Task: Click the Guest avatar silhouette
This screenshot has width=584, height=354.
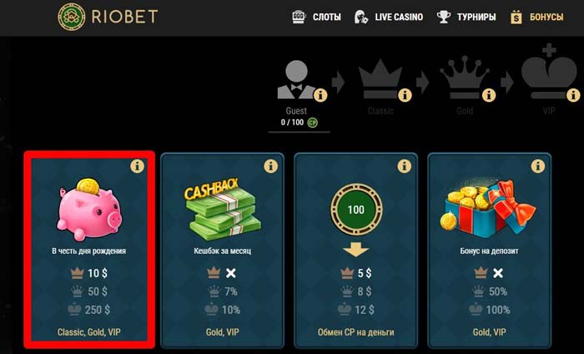Action: tap(296, 80)
